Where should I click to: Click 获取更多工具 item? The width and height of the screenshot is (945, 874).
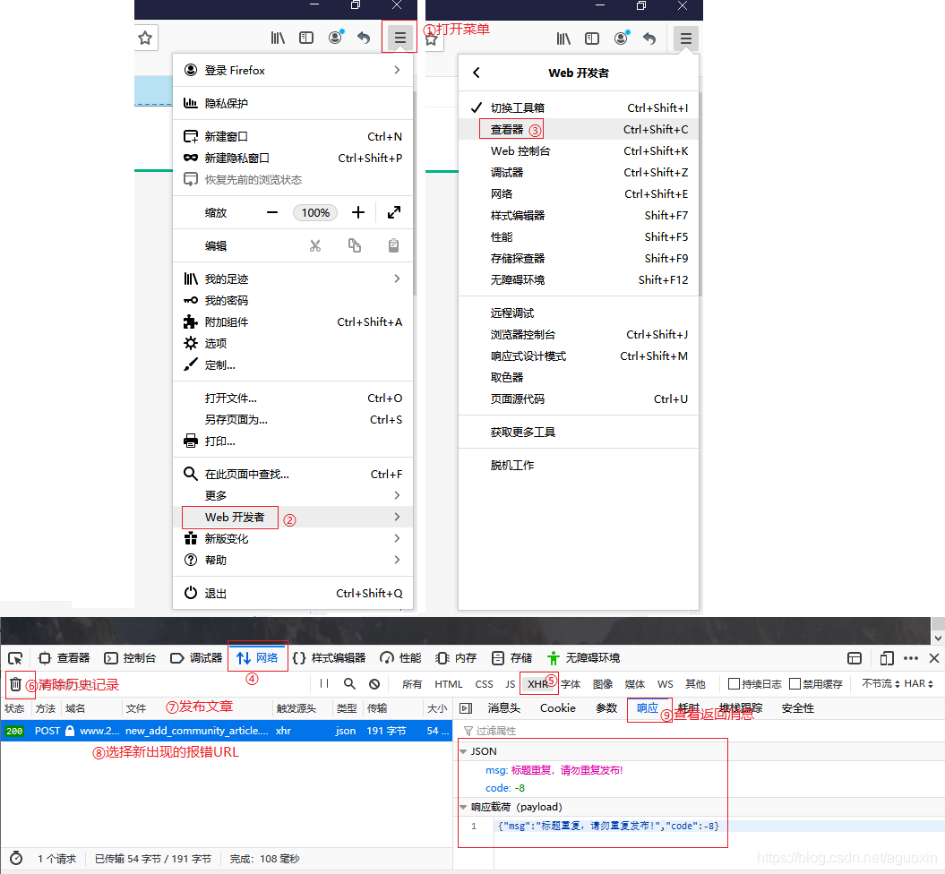tap(579, 432)
